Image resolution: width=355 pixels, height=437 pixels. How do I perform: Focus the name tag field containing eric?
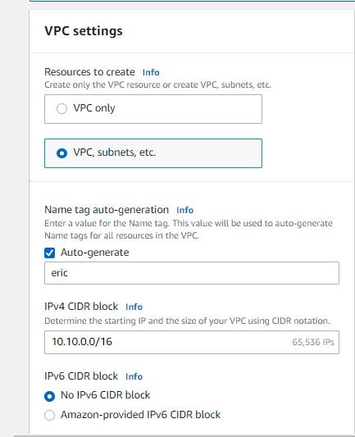(x=192, y=273)
